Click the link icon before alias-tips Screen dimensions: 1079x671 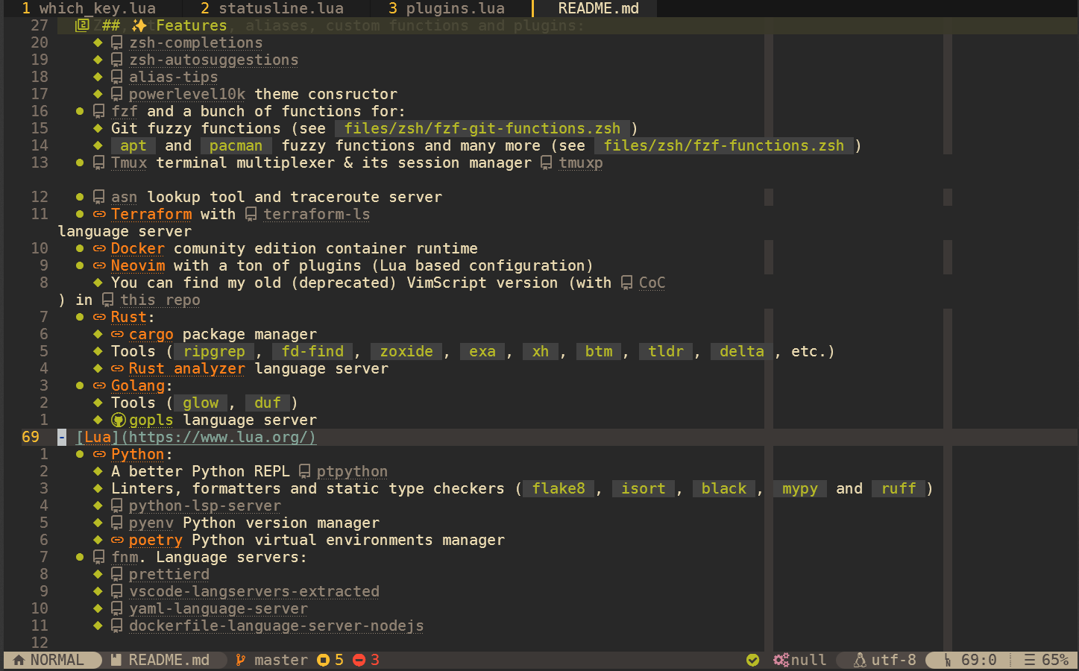pyautogui.click(x=116, y=77)
